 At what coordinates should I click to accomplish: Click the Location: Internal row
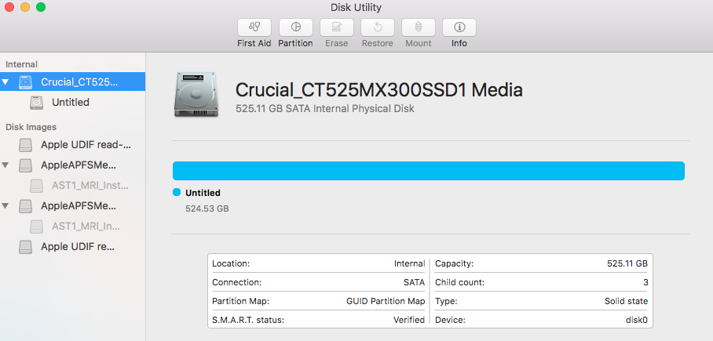click(x=318, y=263)
